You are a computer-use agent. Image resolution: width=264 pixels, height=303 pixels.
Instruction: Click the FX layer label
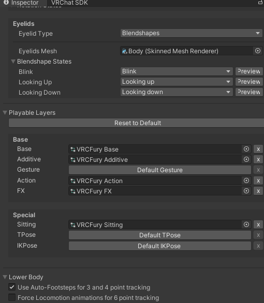point(21,191)
